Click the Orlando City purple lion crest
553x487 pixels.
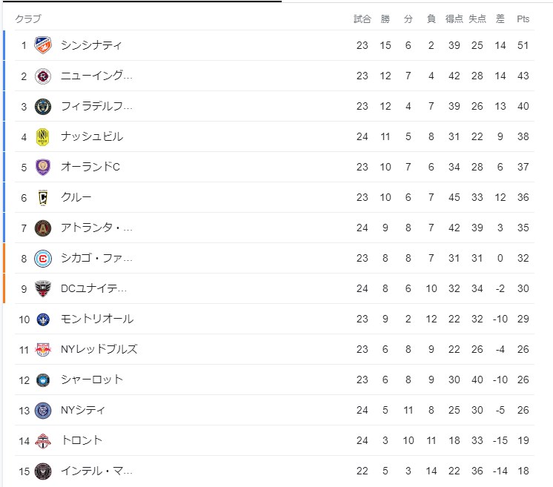coord(43,168)
